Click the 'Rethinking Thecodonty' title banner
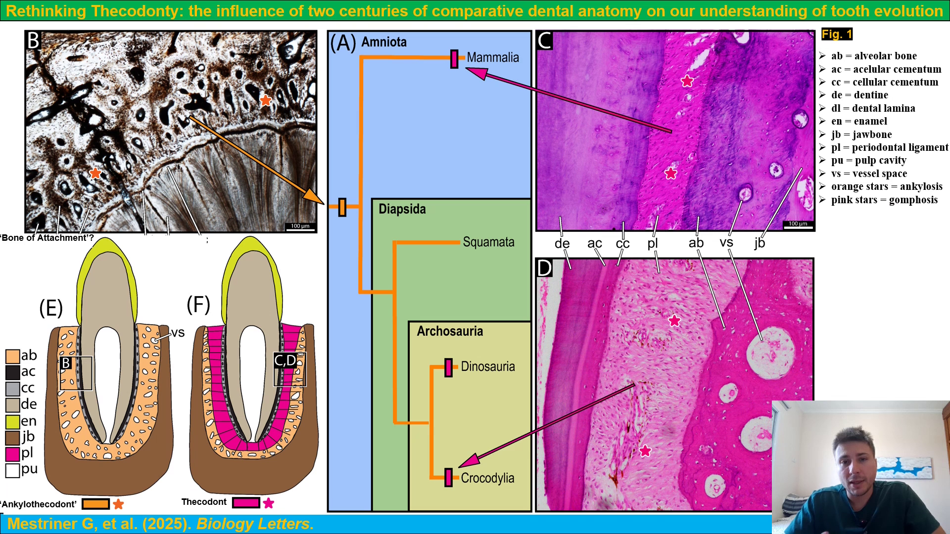 (475, 10)
